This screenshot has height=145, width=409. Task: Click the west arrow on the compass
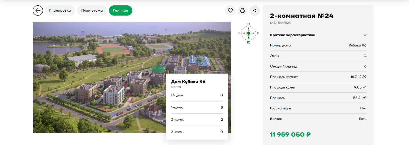pos(244,33)
